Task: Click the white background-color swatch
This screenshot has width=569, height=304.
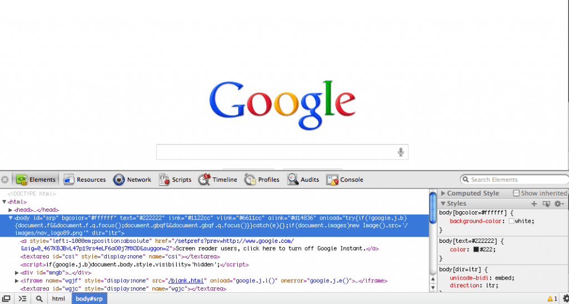Action: 511,221
